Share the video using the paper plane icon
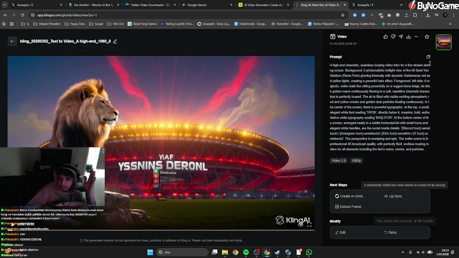The height and width of the screenshot is (258, 459). 401,37
